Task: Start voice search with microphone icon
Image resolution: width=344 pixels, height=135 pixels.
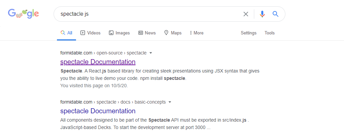Action: pos(262,14)
